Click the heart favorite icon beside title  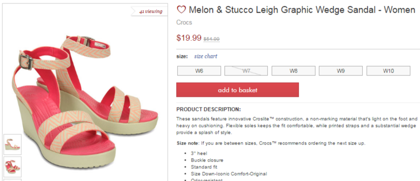point(181,10)
